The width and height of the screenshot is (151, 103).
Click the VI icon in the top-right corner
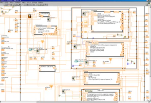tap(149, 4)
